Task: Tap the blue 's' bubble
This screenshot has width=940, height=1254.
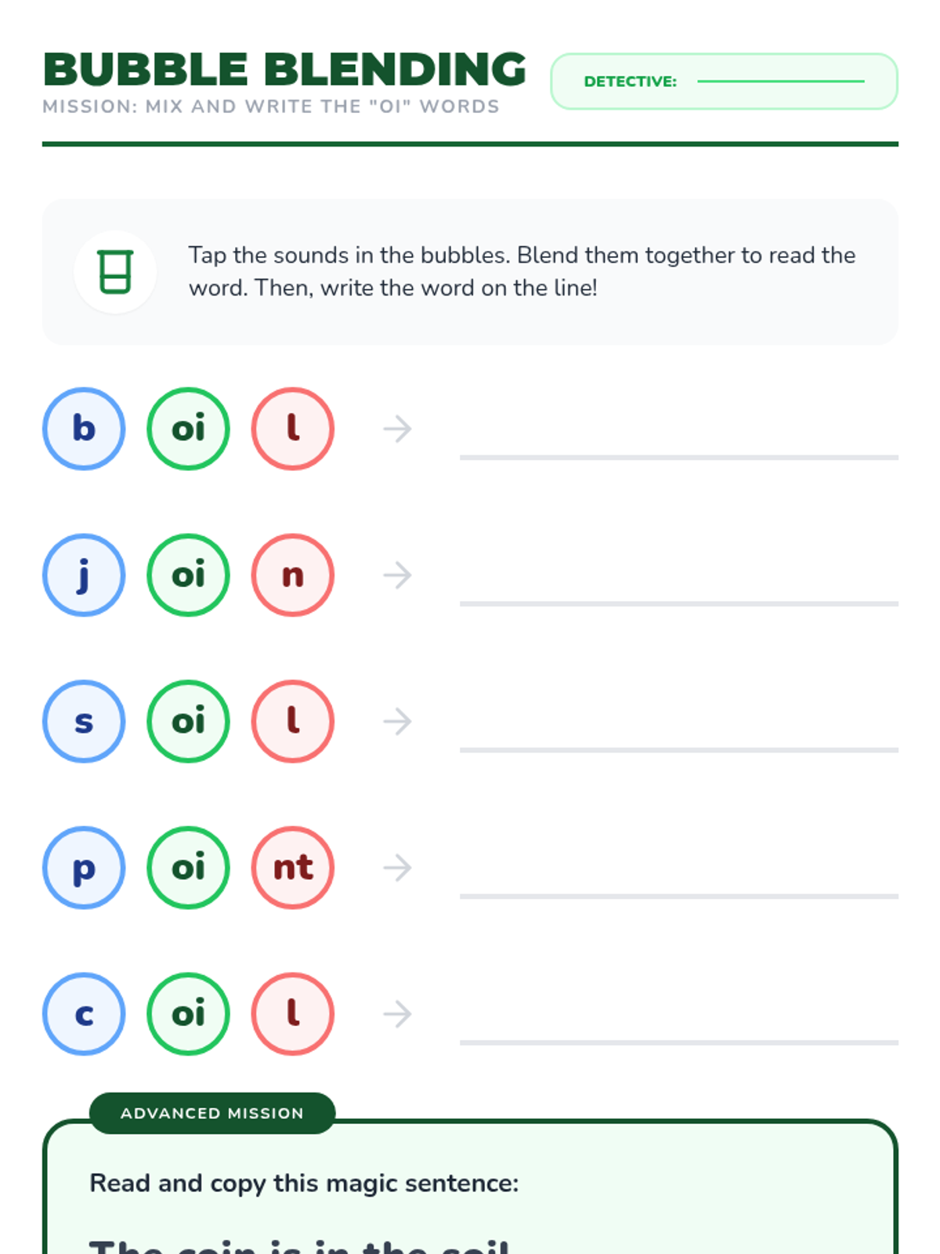Action: coord(84,721)
